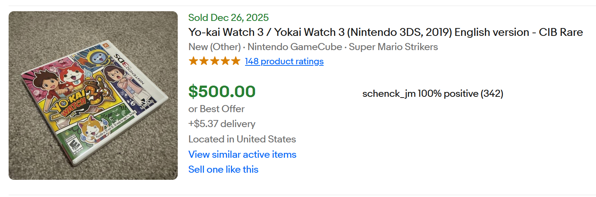Click the Sold Dec 26, 2025 label
Image resolution: width=596 pixels, height=197 pixels.
click(228, 18)
